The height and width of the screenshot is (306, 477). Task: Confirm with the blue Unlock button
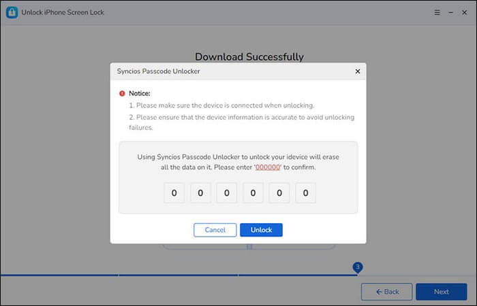tap(261, 230)
